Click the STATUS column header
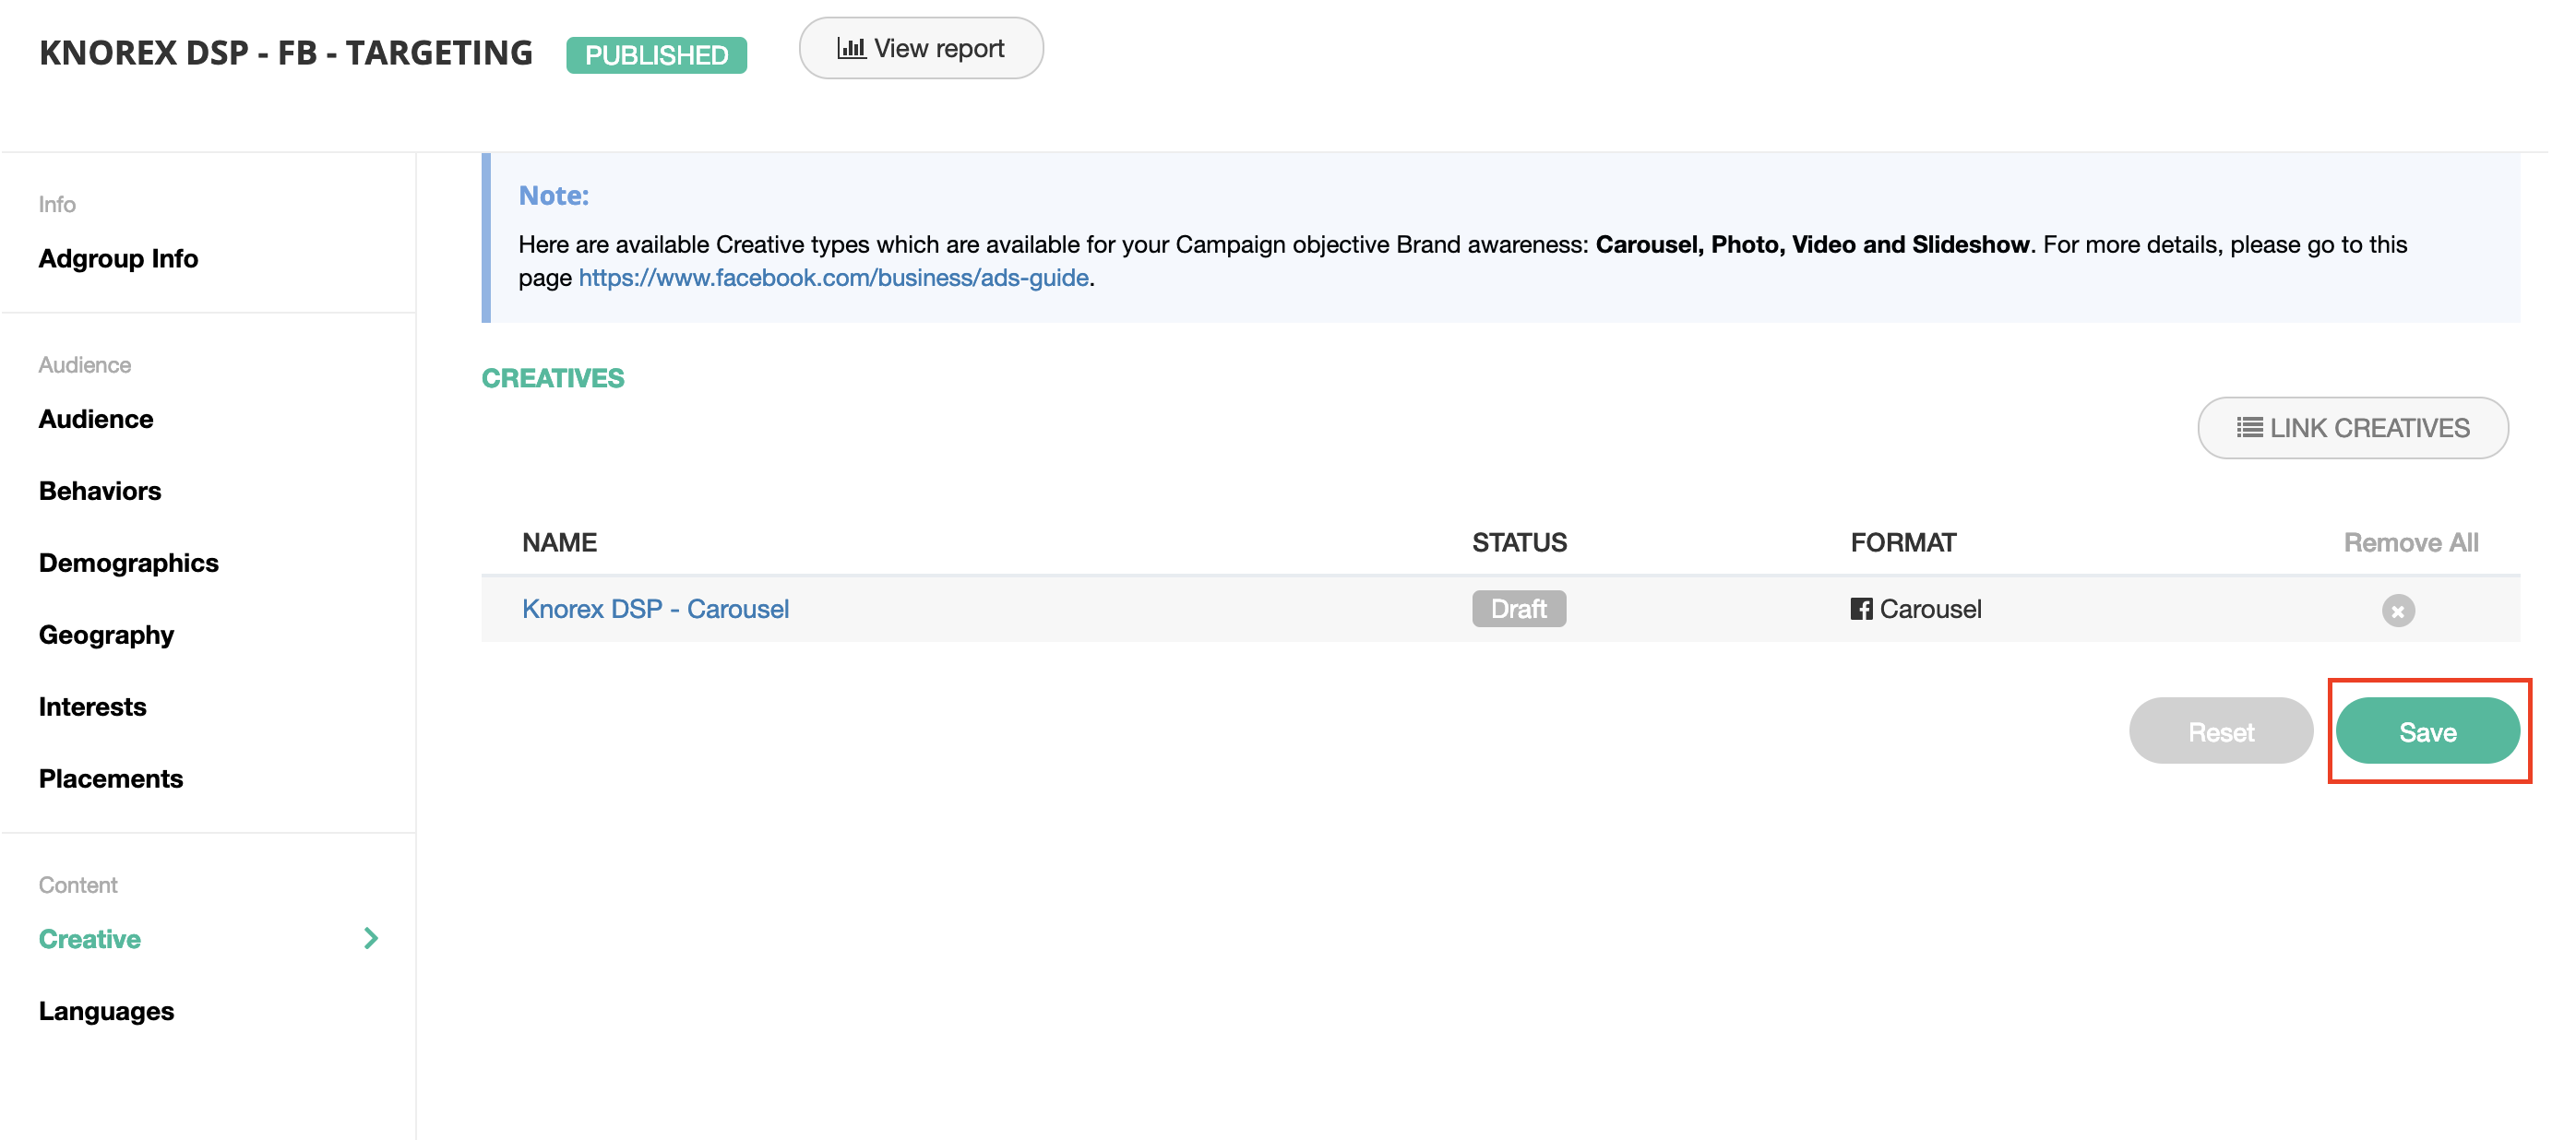This screenshot has height=1140, width=2576. (x=1519, y=542)
